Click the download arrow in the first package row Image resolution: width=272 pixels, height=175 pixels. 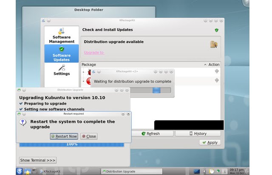coord(217,71)
